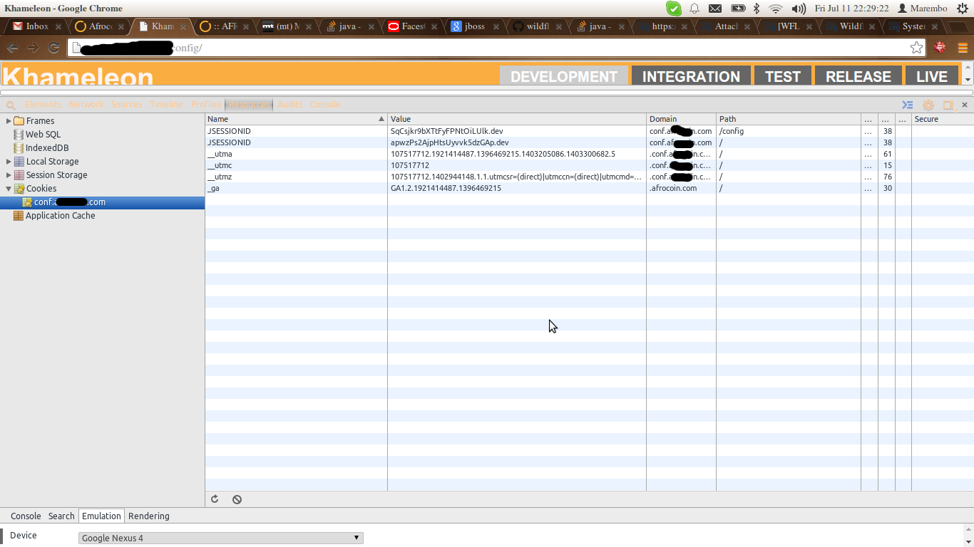Select the Resources panel tab

(x=249, y=105)
